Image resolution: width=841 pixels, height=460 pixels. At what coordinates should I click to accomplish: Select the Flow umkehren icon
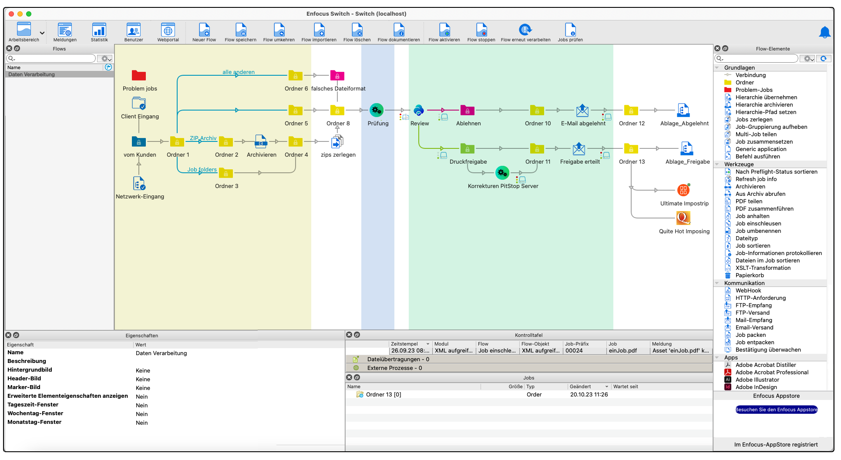pos(279,30)
